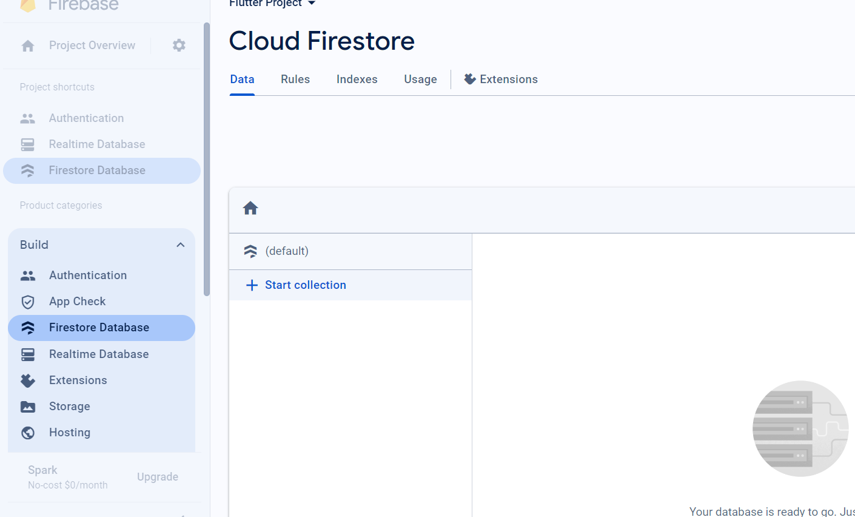Click Storage image icon in sidebar
Screen dimensions: 855x517
28,407
